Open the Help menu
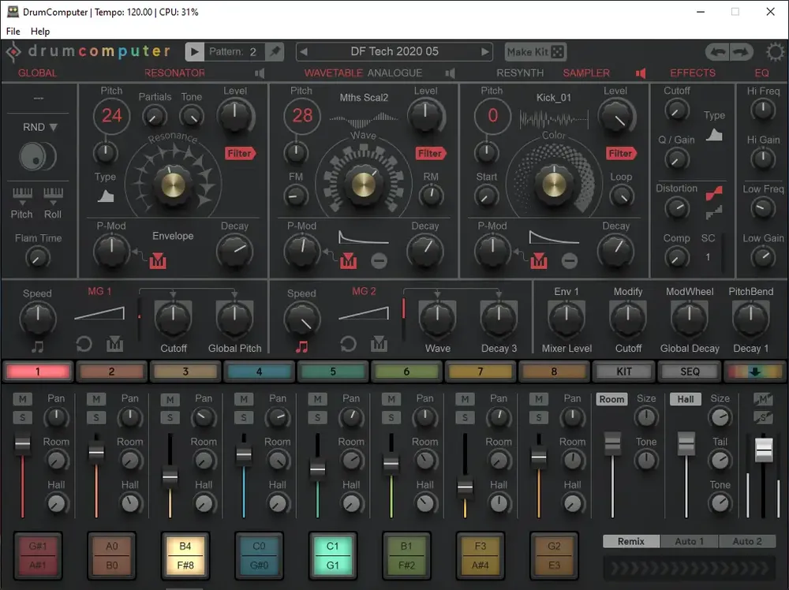Image resolution: width=789 pixels, height=590 pixels. click(x=40, y=32)
